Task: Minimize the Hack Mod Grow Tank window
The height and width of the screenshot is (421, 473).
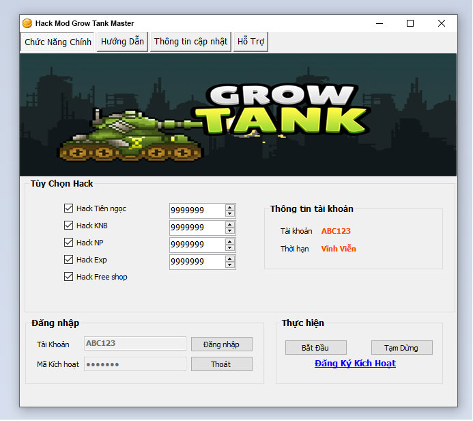Action: click(379, 23)
